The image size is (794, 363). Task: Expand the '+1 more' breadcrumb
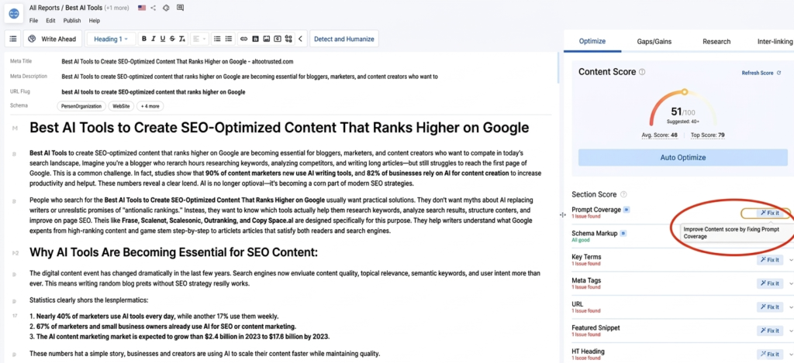(116, 8)
